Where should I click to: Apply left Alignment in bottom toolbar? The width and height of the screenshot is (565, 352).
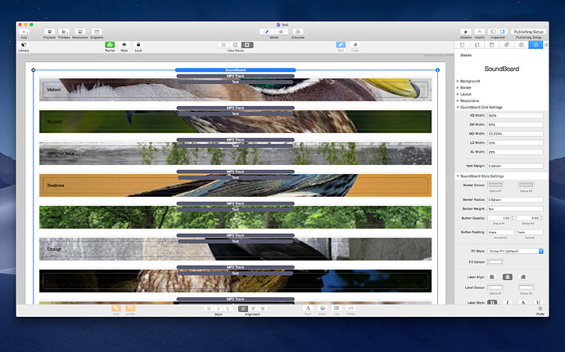coord(243,309)
